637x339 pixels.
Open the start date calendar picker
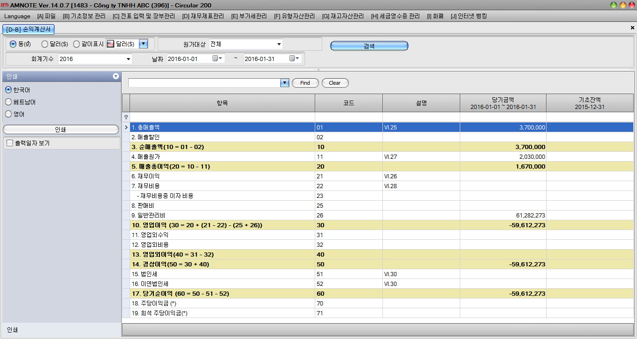(218, 59)
